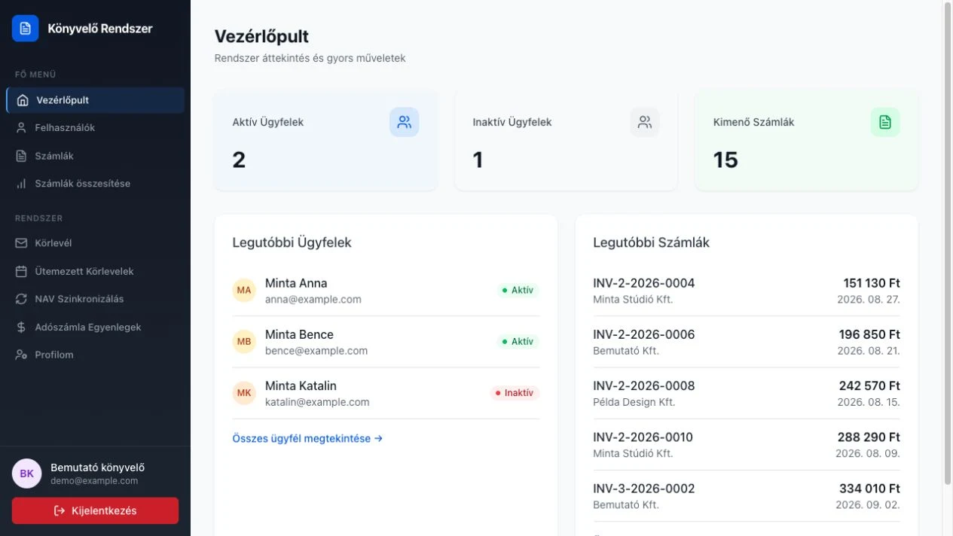The width and height of the screenshot is (953, 536).
Task: Click the blue users icon in Aktív Ügyfelek card
Action: 404,122
